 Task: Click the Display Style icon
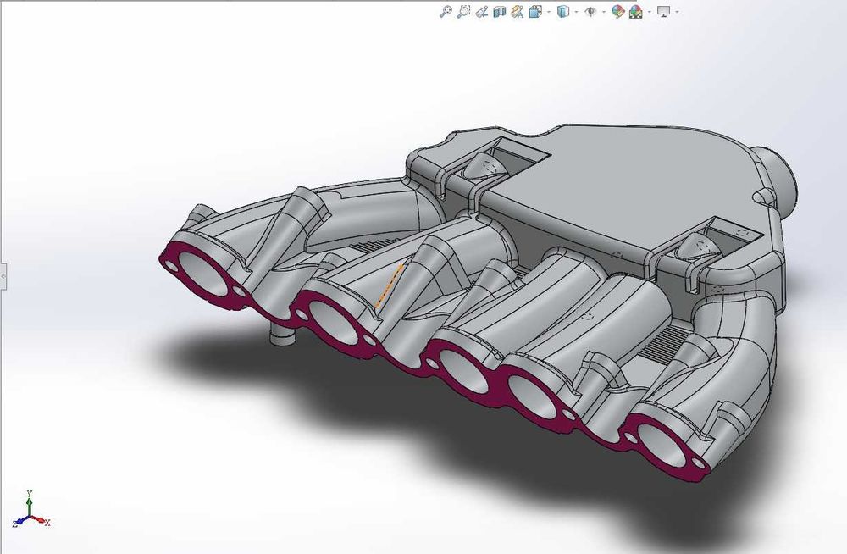point(563,11)
